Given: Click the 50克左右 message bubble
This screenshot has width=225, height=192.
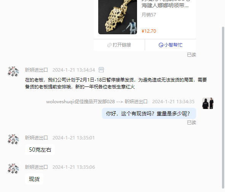Looking at the screenshot, I should [x=40, y=150].
